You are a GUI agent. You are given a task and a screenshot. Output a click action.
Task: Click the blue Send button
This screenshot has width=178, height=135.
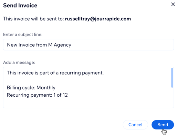point(163,125)
